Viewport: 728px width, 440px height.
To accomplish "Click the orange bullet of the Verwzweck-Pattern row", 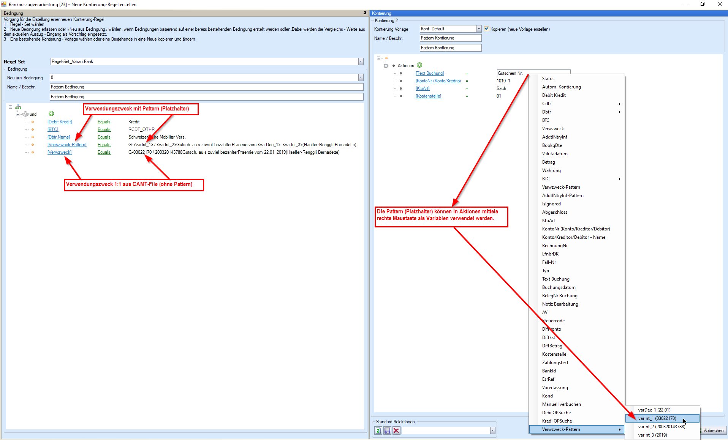I will [x=33, y=145].
